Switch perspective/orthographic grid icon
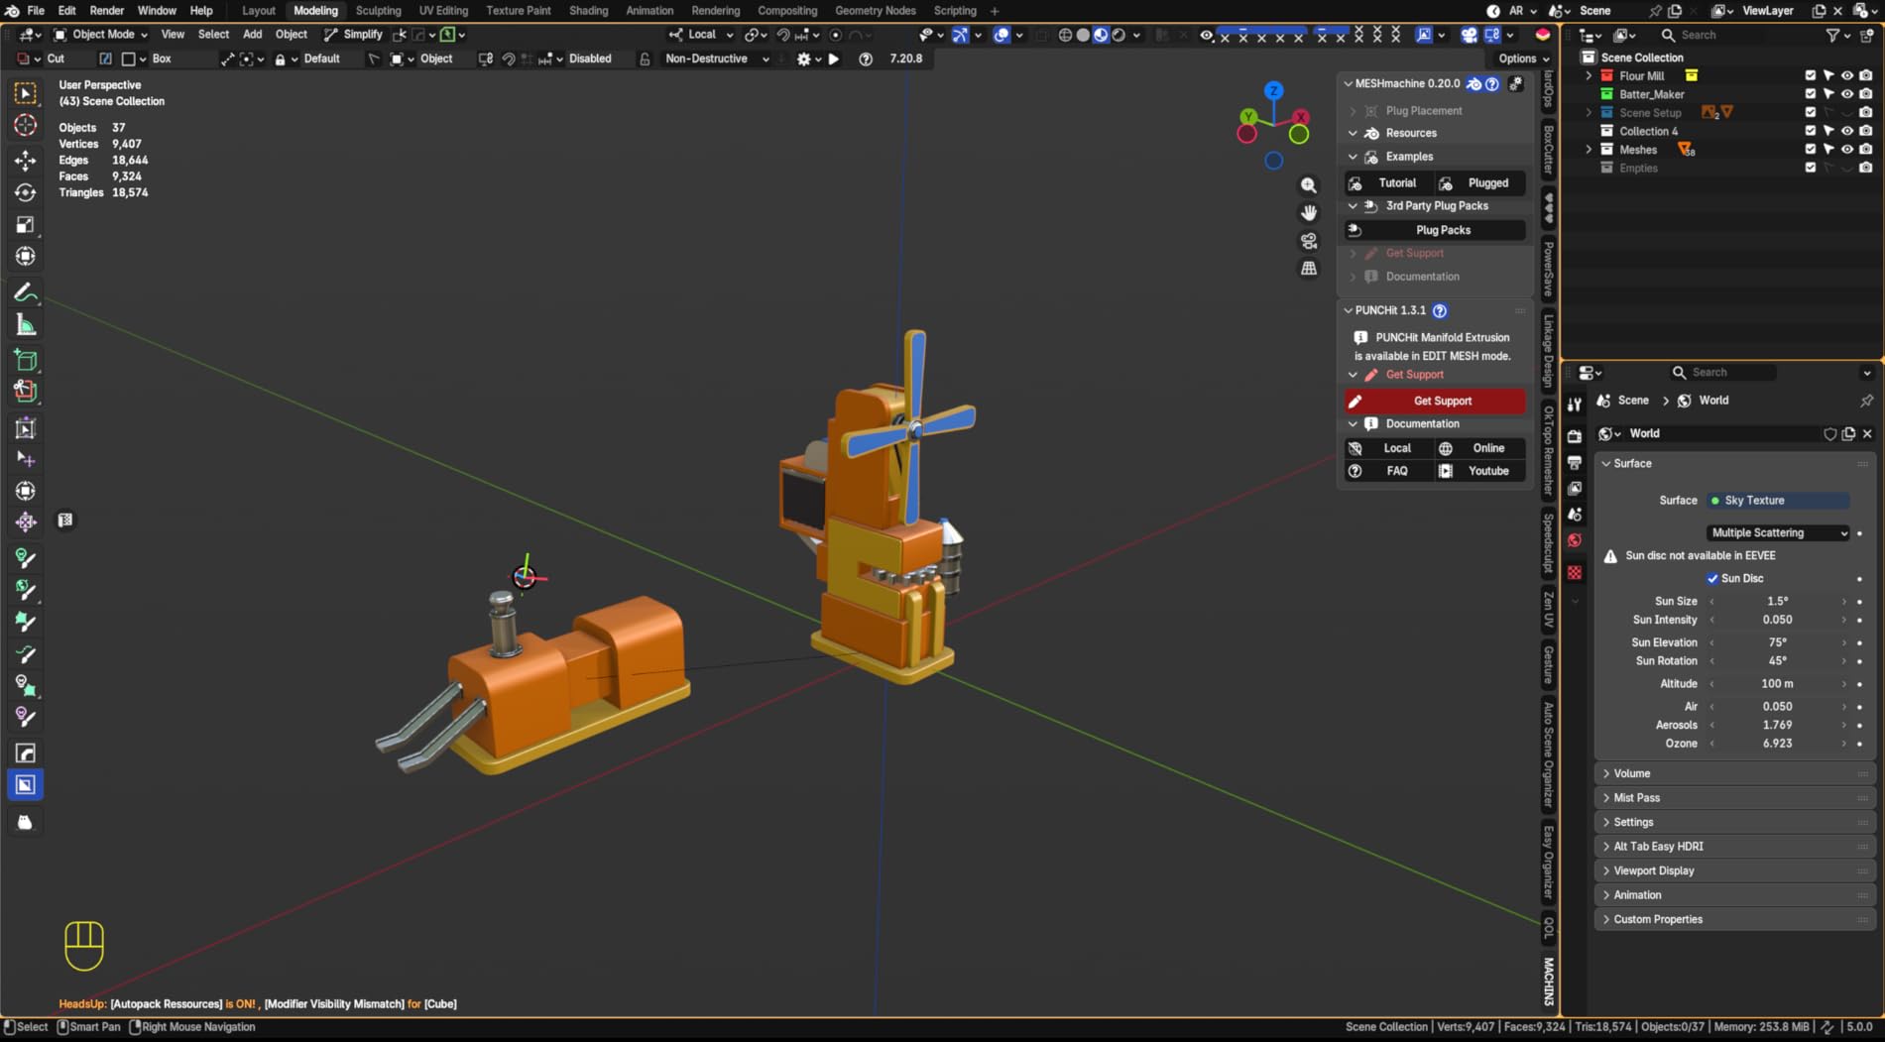Image resolution: width=1885 pixels, height=1042 pixels. (1309, 269)
